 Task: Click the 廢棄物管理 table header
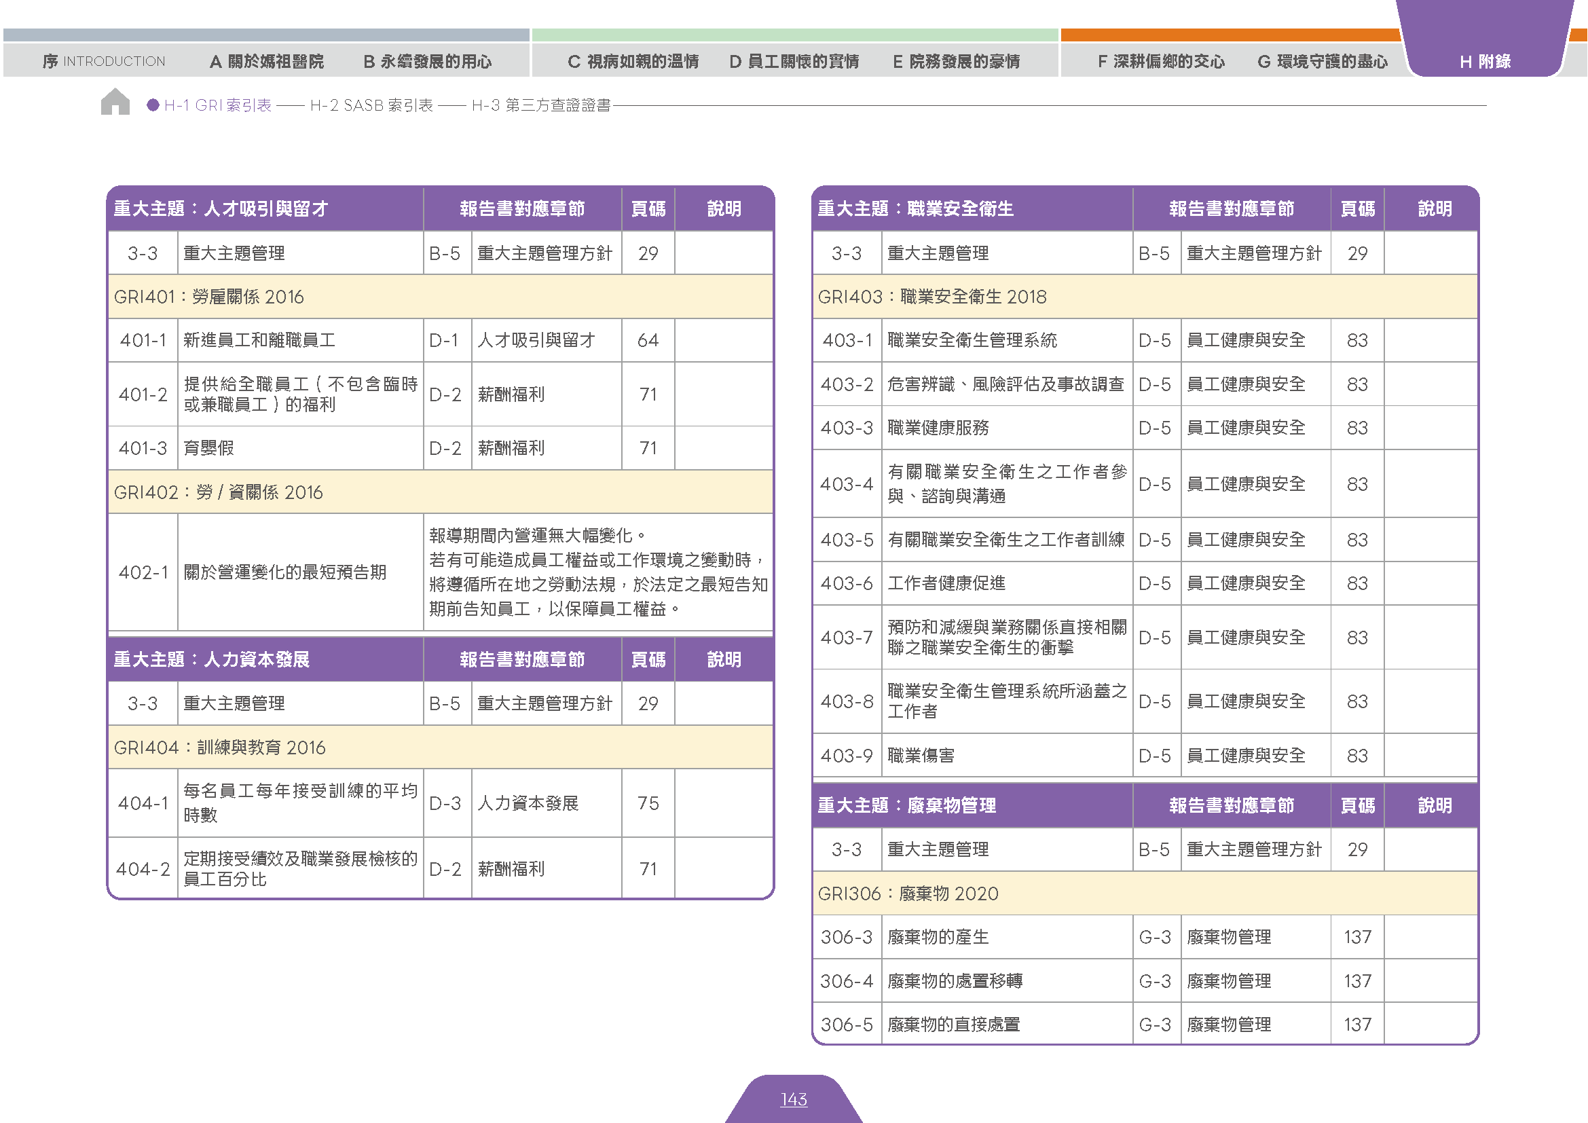pyautogui.click(x=972, y=806)
